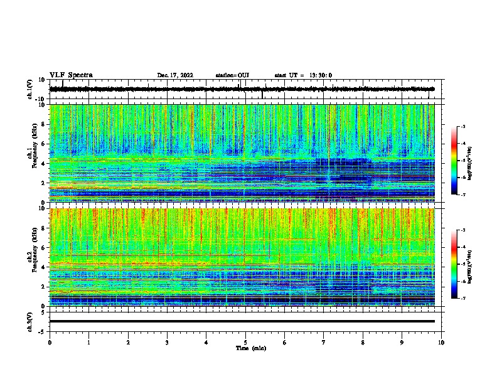The height and width of the screenshot is (384, 497).
Task: Click the start UT time "13:30: 0"
Action: click(x=321, y=75)
